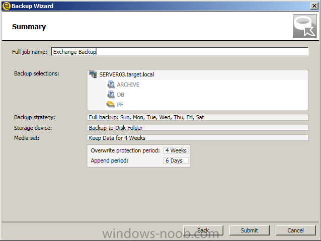The image size is (321, 241).
Task: Click the Storage device label
Action: [x=33, y=128]
